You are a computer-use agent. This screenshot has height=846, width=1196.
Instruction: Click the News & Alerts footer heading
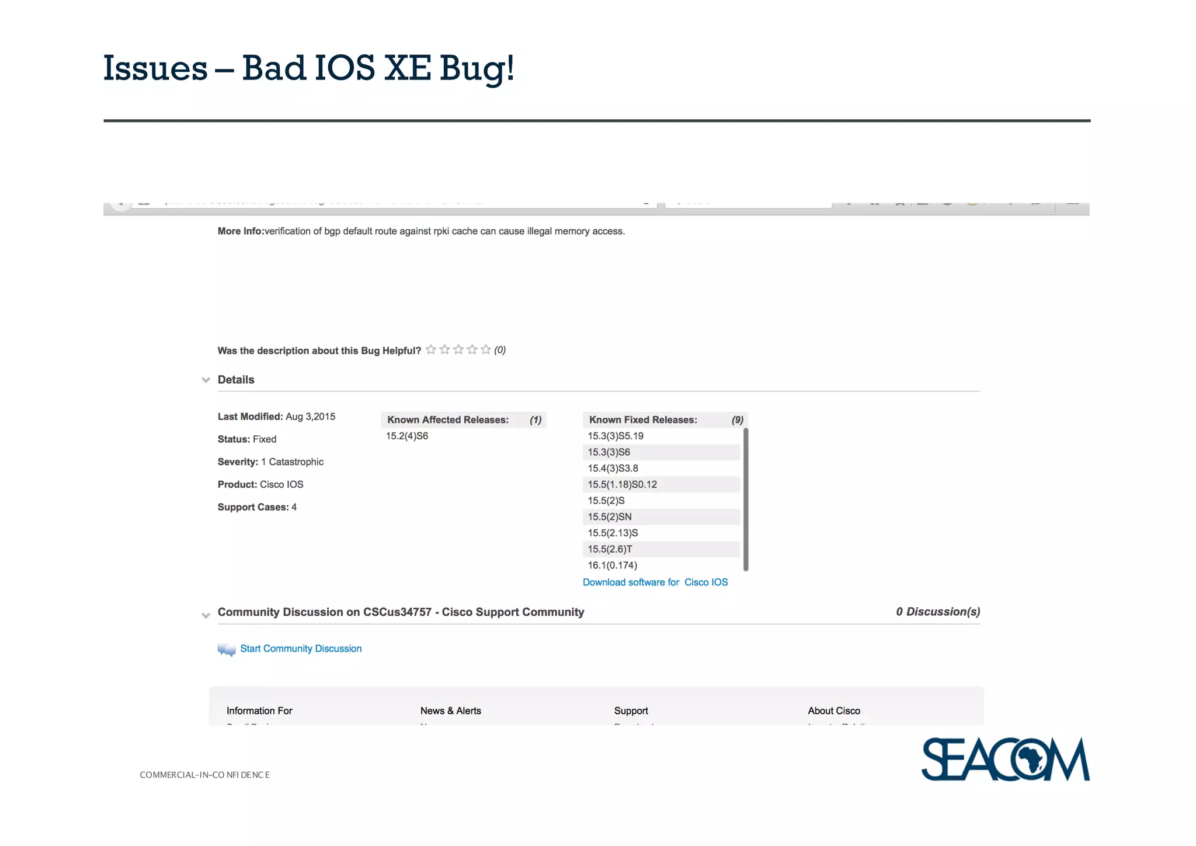click(x=451, y=711)
